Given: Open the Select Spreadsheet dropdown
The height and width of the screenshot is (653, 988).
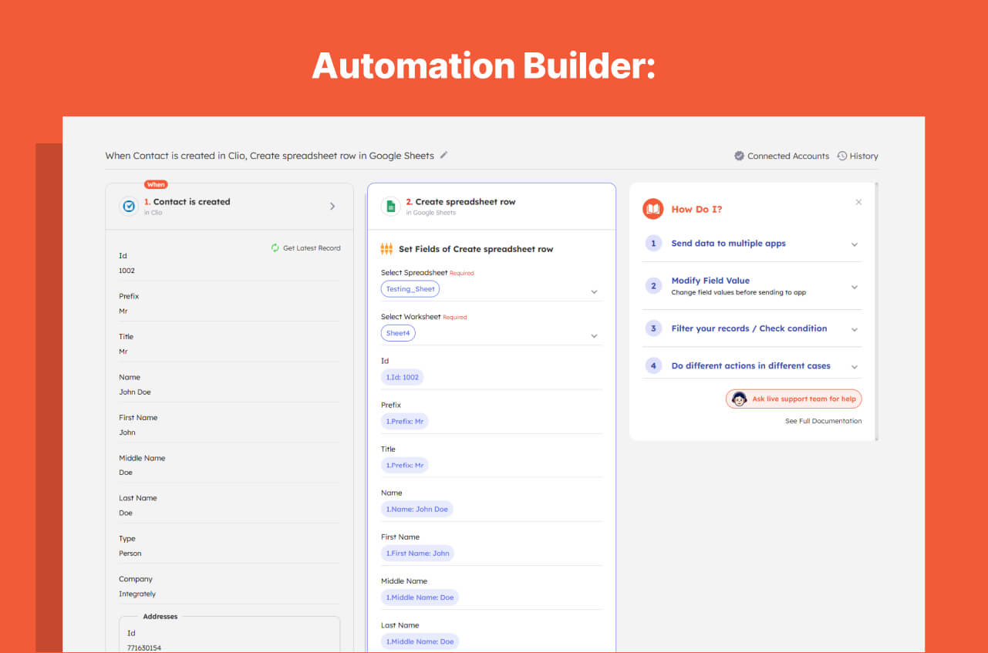Looking at the screenshot, I should [x=594, y=292].
